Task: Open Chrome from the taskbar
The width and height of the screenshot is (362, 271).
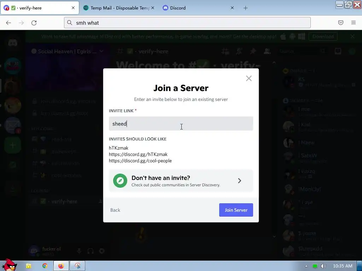Action: pos(45,266)
